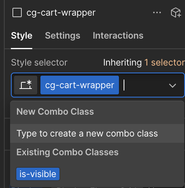Click the empty area below is-visible chip

click(x=97, y=184)
